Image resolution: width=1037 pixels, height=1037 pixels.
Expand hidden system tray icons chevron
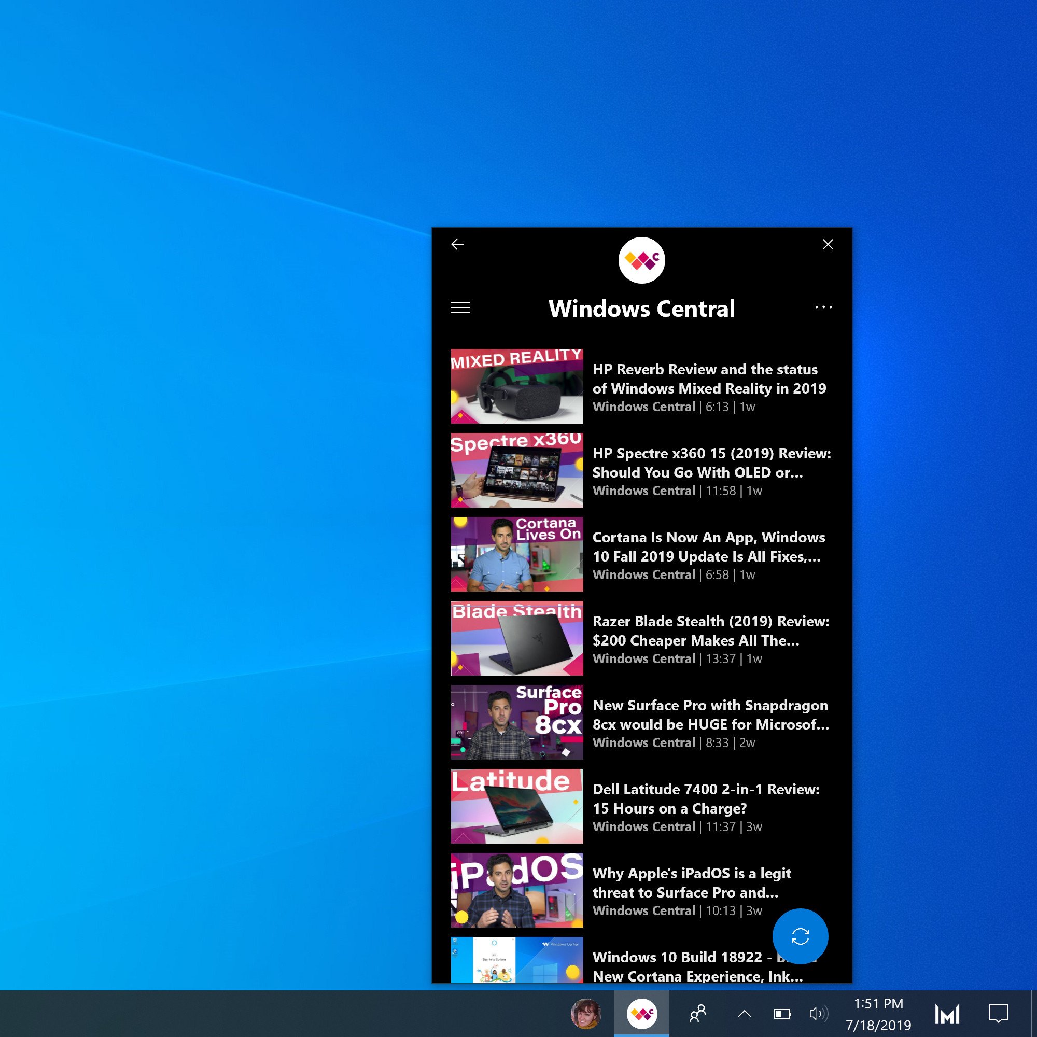click(x=744, y=1014)
